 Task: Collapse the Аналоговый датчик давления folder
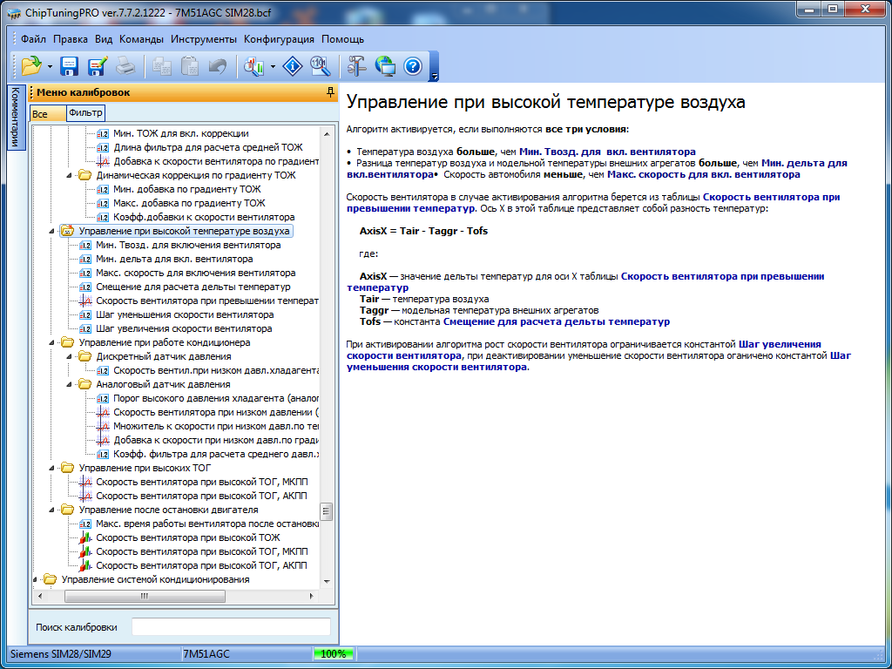[x=71, y=384]
